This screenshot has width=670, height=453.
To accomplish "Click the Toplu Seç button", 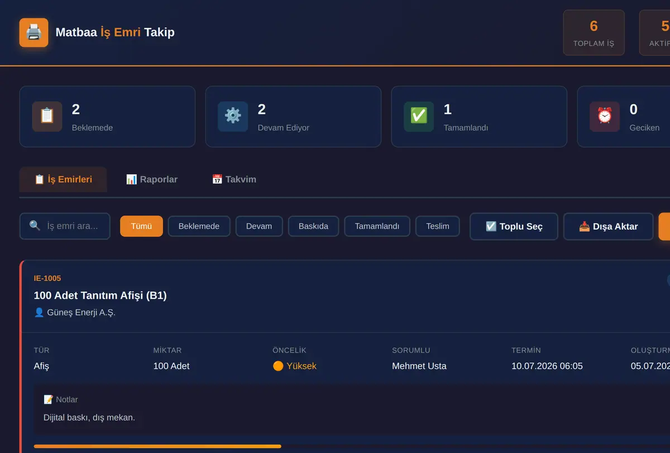I will click(x=514, y=226).
